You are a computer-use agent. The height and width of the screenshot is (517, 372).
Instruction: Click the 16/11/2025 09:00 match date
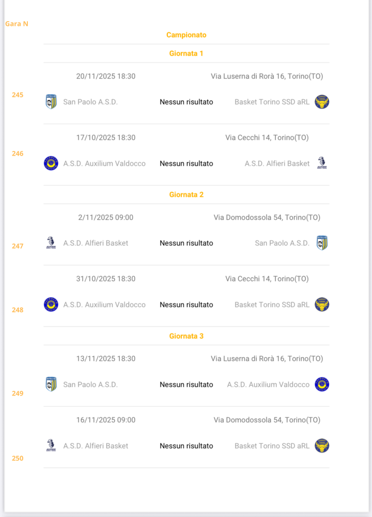point(106,420)
